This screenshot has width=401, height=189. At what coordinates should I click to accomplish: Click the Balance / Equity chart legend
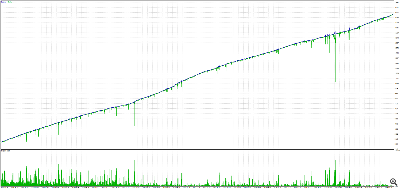click(x=6, y=2)
